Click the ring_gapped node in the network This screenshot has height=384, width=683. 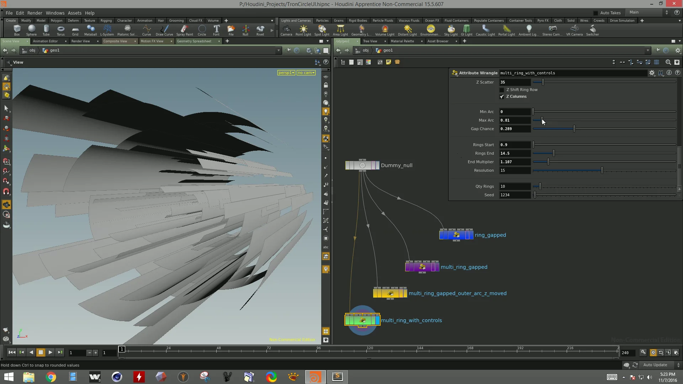coord(456,235)
